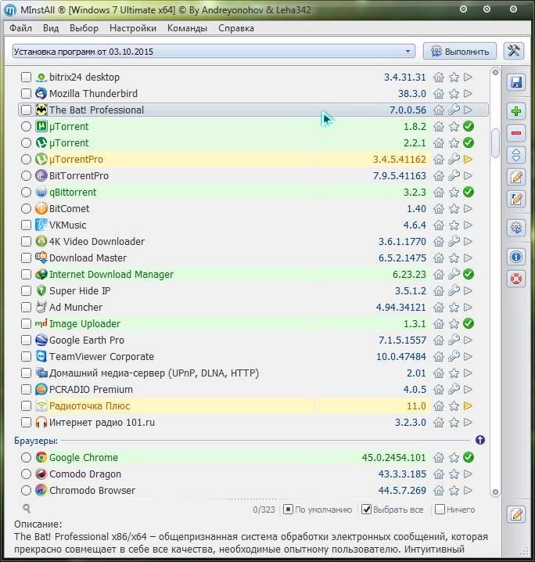
Task: Click green checkmark on Google Chrome row
Action: click(x=468, y=457)
